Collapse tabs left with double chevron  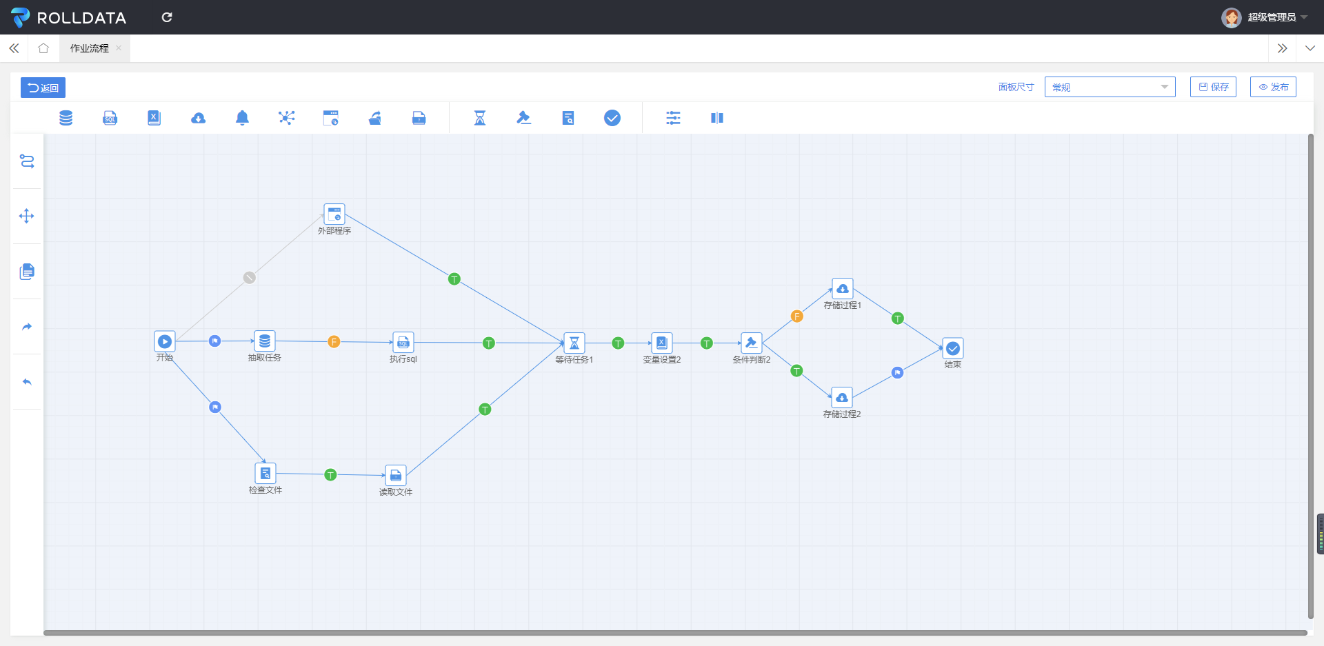(14, 48)
